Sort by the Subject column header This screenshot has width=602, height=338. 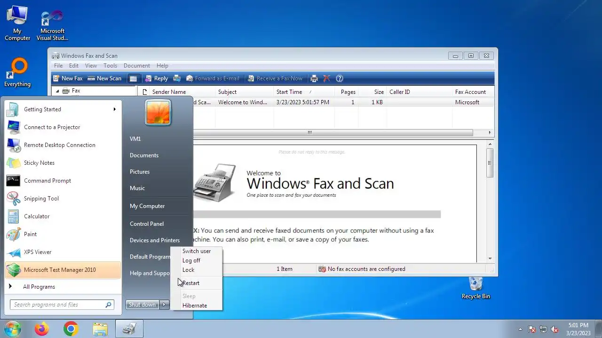tap(244, 92)
